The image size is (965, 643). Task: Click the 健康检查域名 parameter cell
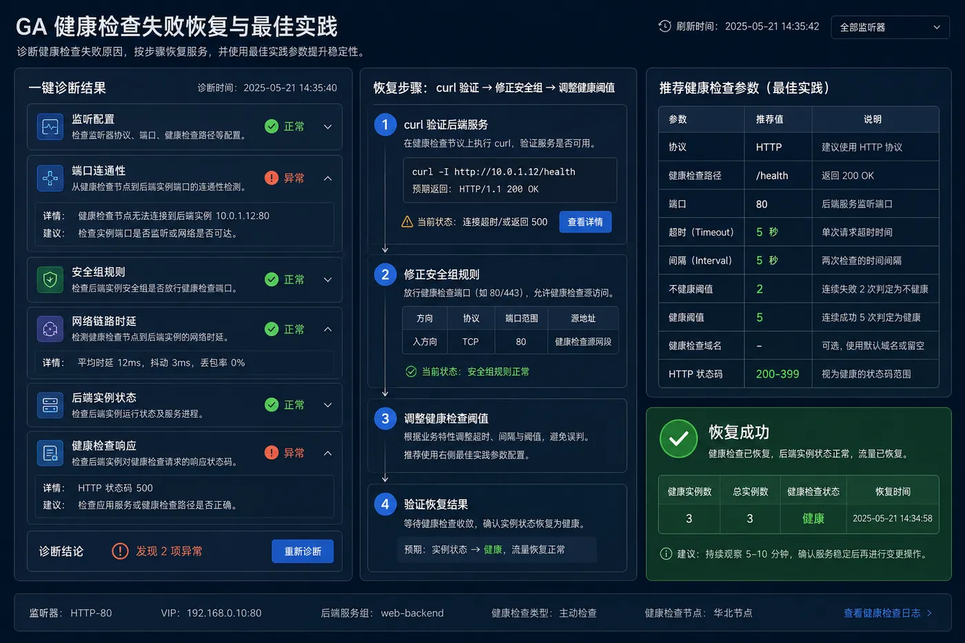point(701,345)
